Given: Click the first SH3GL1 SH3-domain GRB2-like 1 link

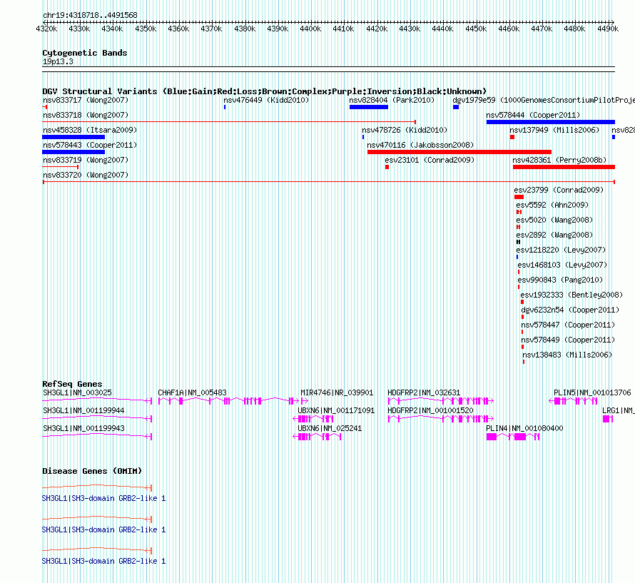Looking at the screenshot, I should click(x=103, y=498).
